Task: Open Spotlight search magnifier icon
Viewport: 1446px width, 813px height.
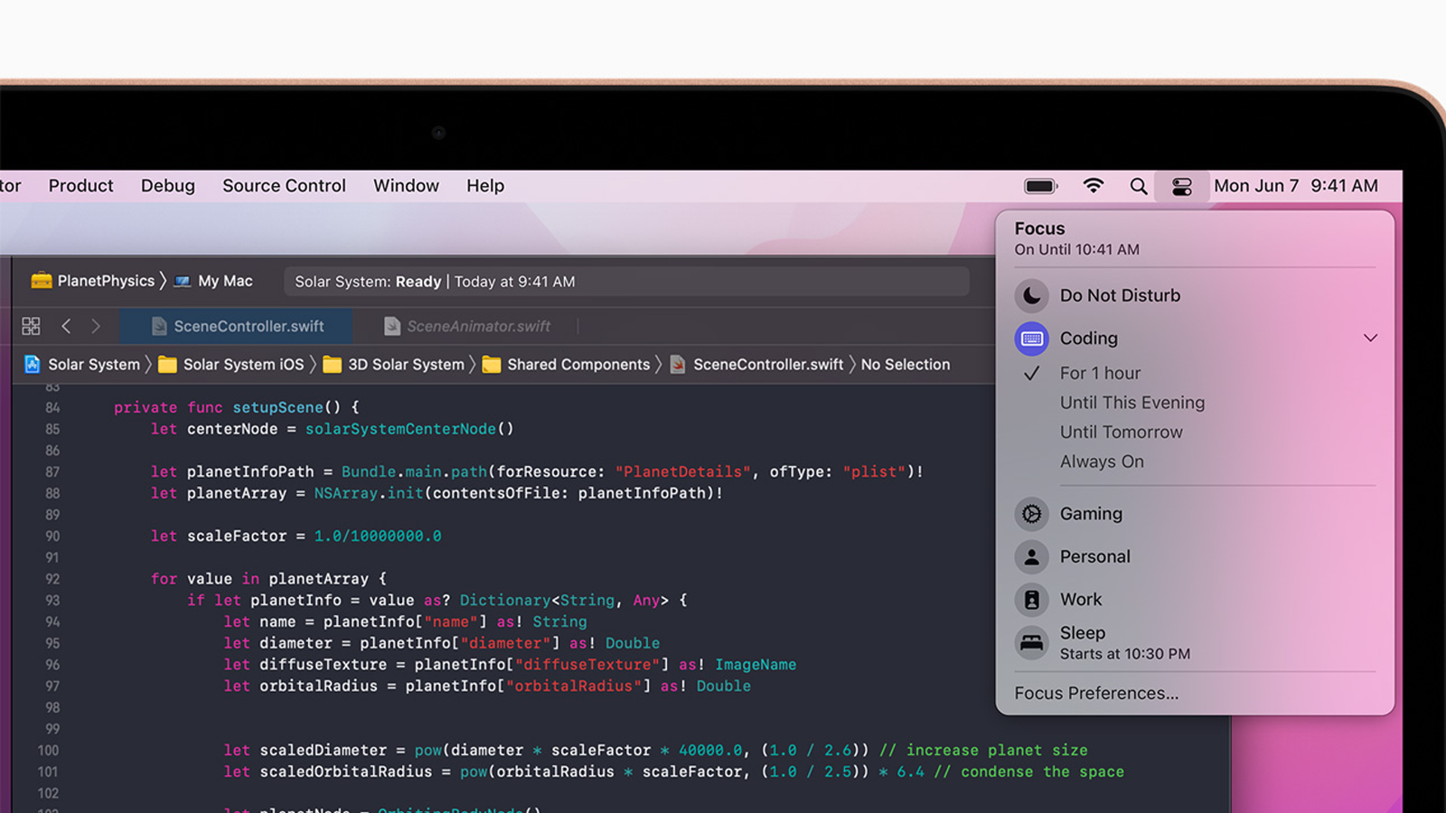Action: 1139,186
